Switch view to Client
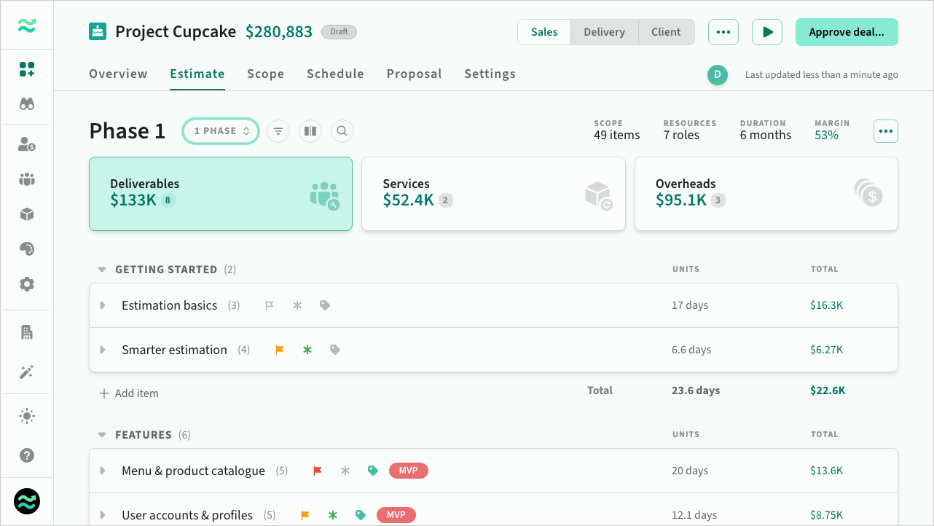The height and width of the screenshot is (526, 934). tap(666, 32)
